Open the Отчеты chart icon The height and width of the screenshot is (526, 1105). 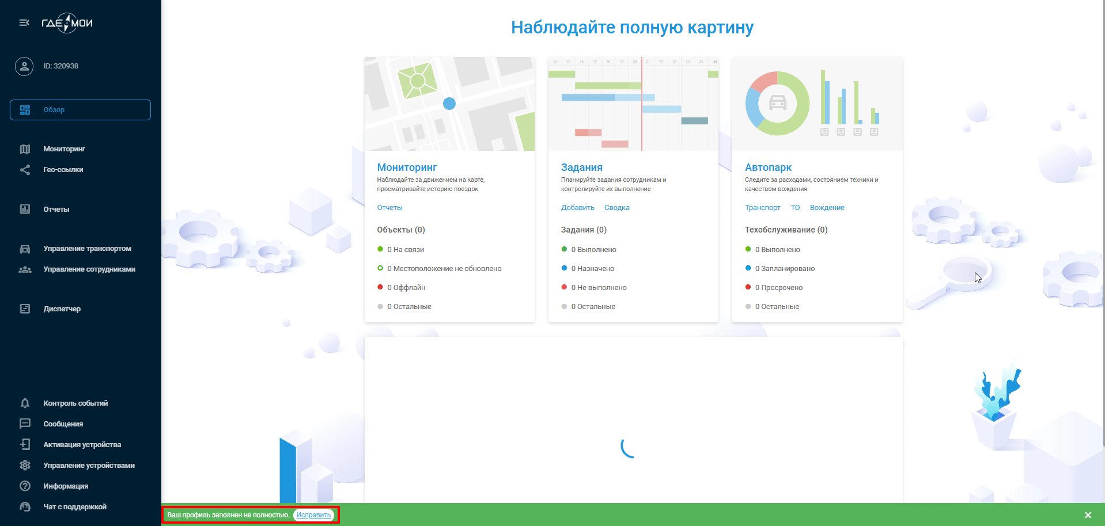pos(25,209)
